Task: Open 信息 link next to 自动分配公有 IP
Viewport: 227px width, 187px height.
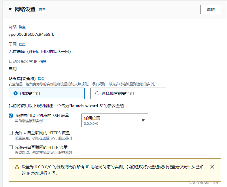Action: 43,62
